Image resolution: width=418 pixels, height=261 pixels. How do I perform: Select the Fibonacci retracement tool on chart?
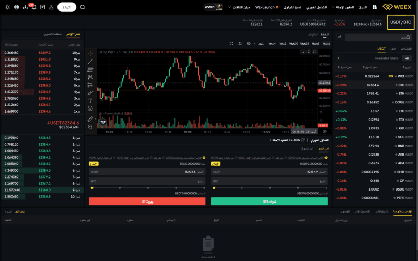point(90,69)
